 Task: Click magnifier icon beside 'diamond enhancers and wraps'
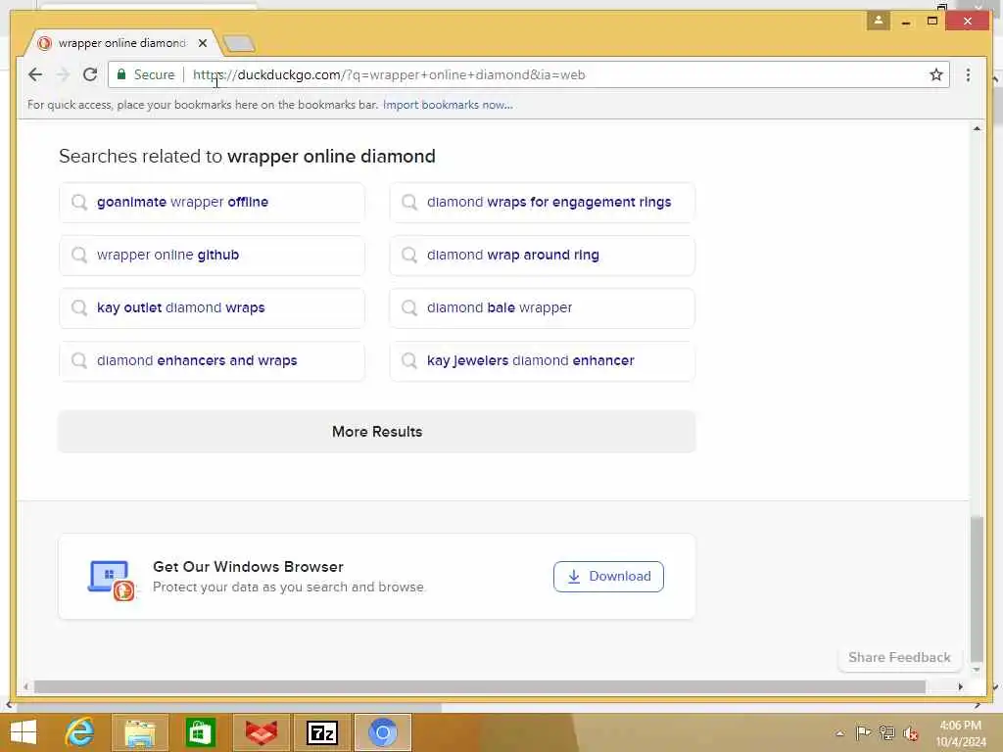79,360
